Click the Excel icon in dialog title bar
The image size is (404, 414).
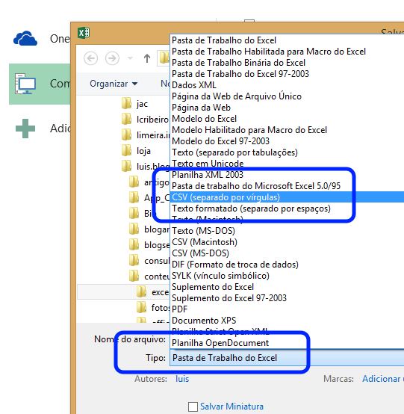pyautogui.click(x=84, y=33)
